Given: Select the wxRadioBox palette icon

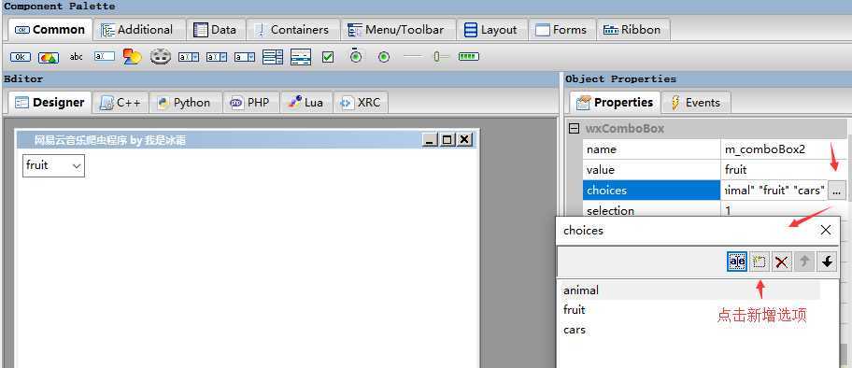Looking at the screenshot, I should click(x=356, y=55).
